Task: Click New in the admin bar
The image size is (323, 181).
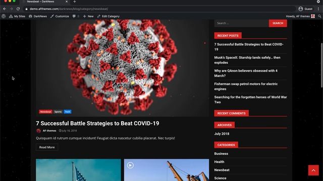Action: point(88,16)
